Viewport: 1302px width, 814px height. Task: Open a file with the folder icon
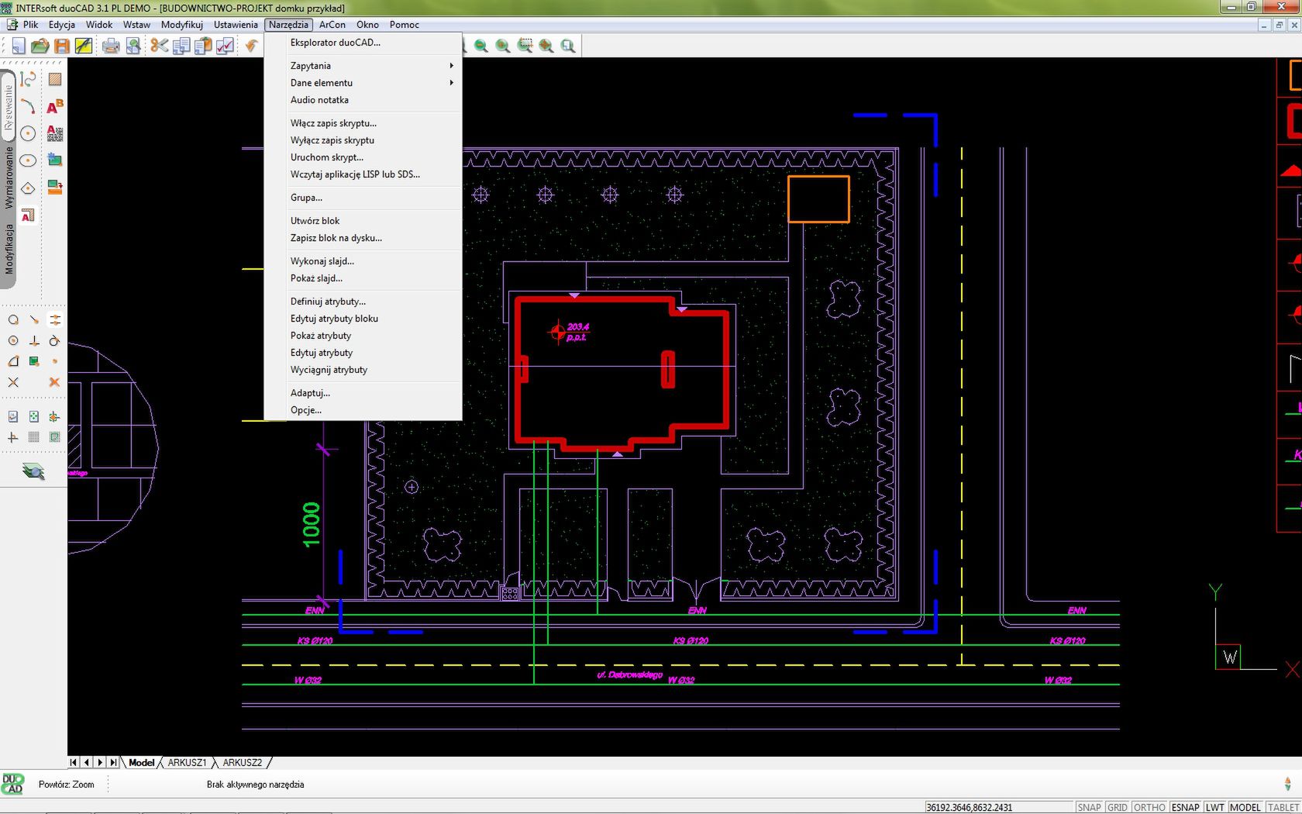40,46
